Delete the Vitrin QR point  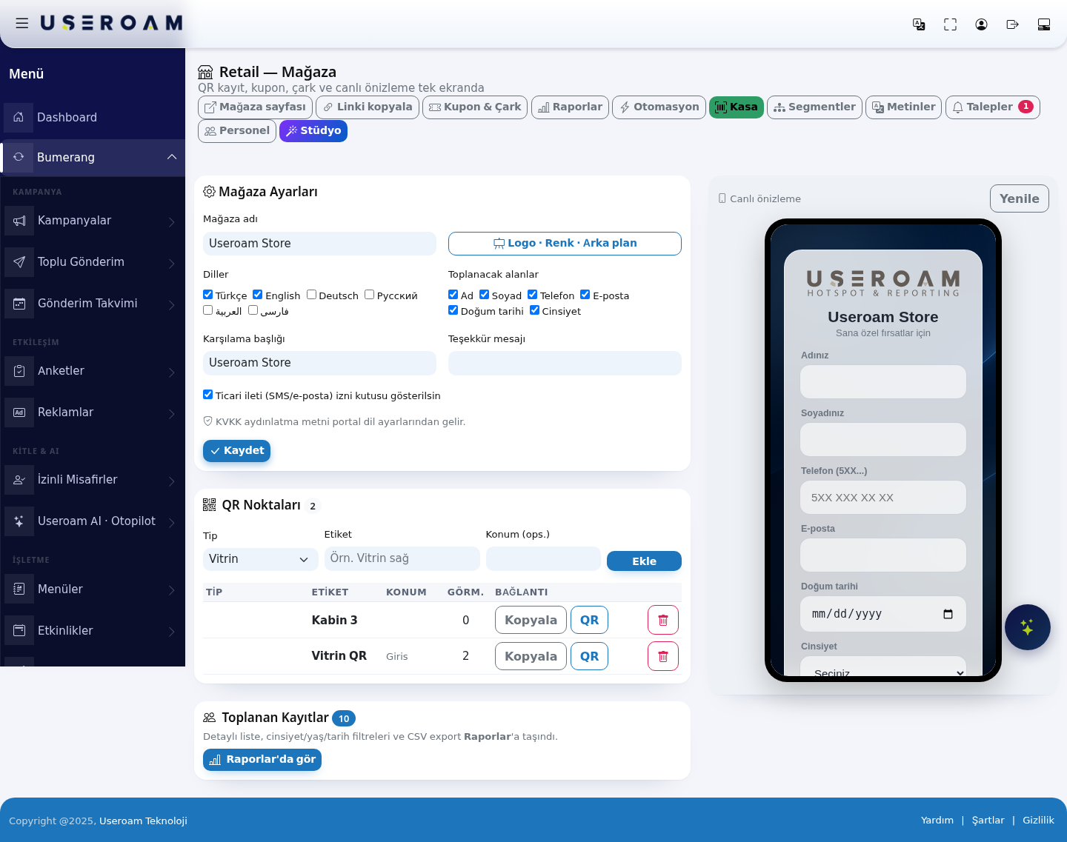[663, 656]
